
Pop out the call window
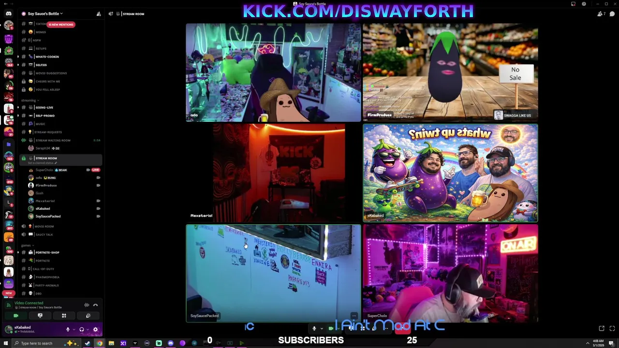(602, 329)
